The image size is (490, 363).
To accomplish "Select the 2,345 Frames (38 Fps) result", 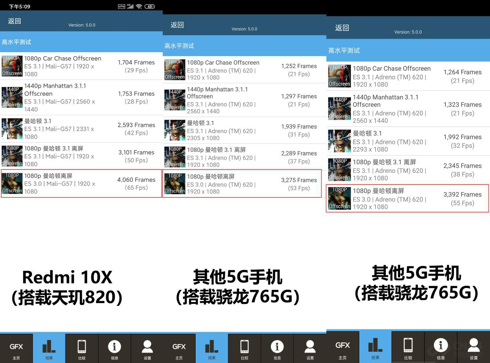I will (462, 170).
